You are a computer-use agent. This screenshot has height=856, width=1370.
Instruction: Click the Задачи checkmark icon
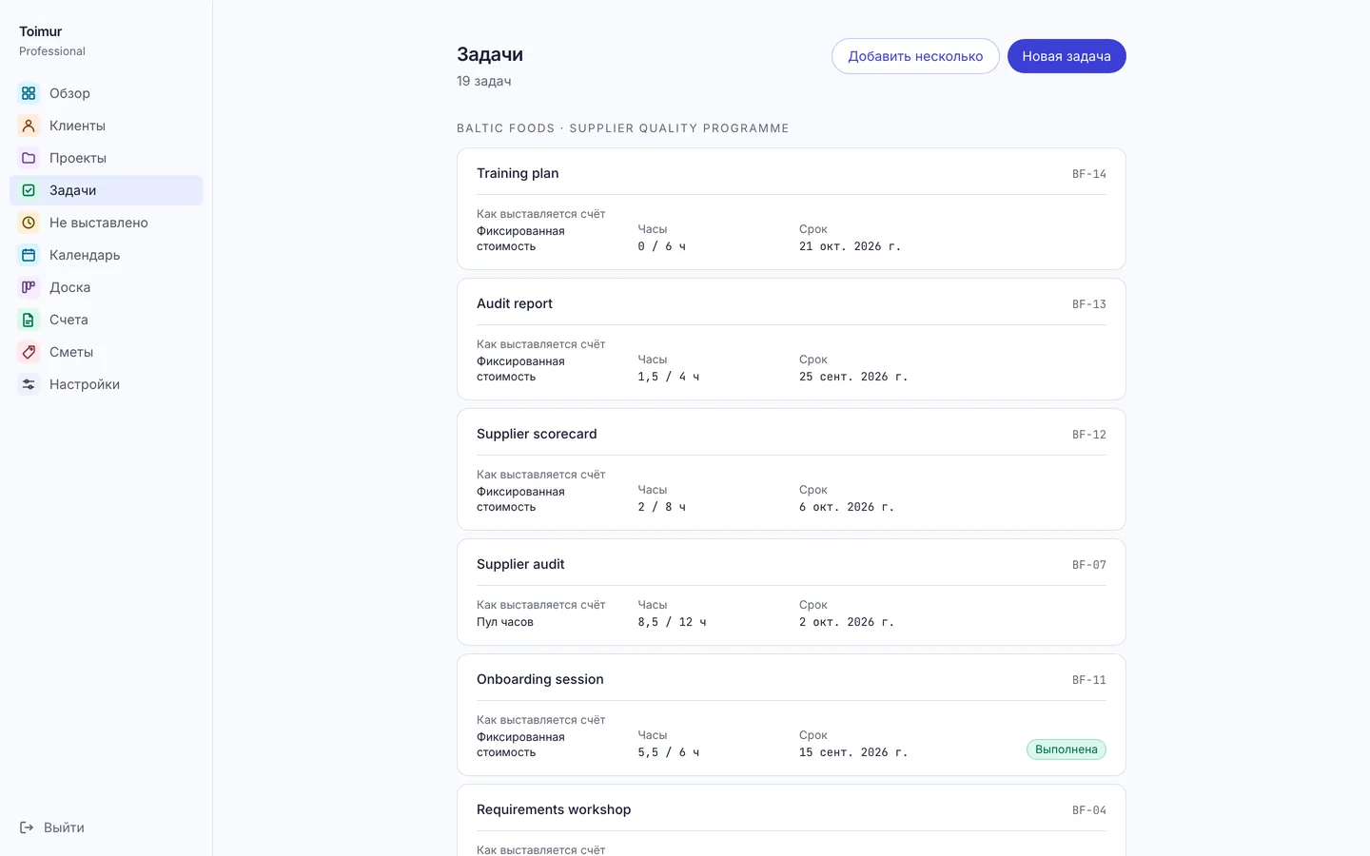(29, 190)
